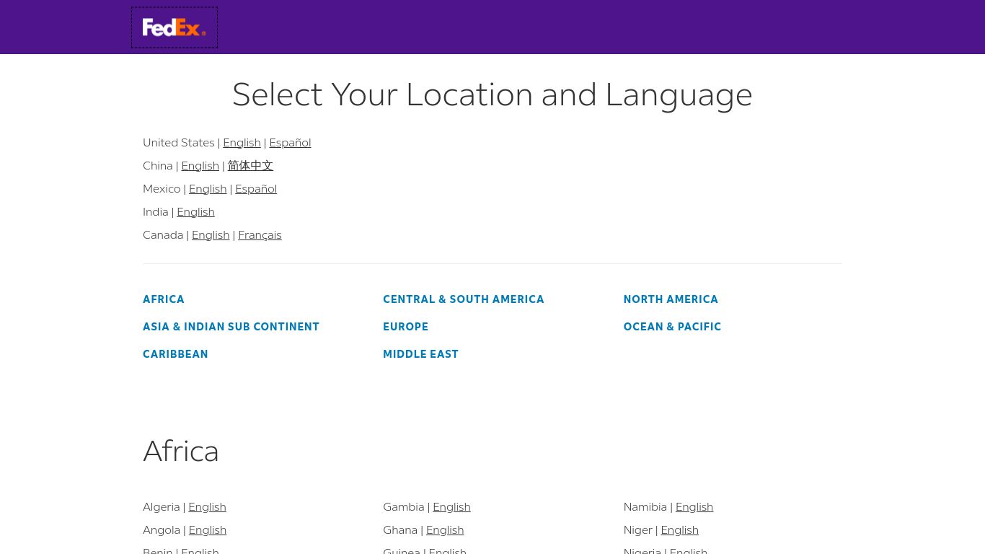Jump to the AFRICA region
985x554 pixels.
click(x=164, y=299)
